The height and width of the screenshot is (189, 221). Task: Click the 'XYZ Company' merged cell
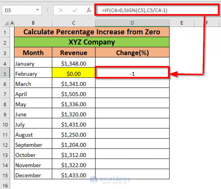pyautogui.click(x=92, y=42)
